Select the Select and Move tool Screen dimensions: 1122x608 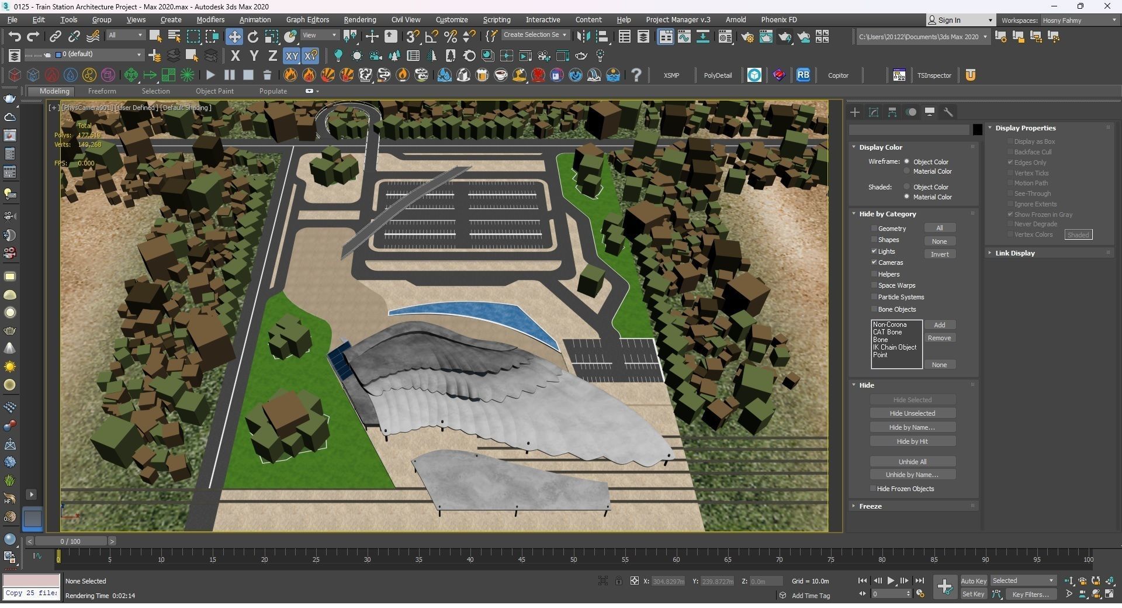pyautogui.click(x=234, y=36)
